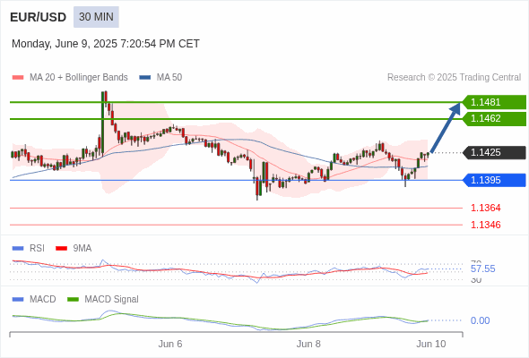Click the Jun 8 axis label
This screenshot has width=529, height=358.
point(308,344)
